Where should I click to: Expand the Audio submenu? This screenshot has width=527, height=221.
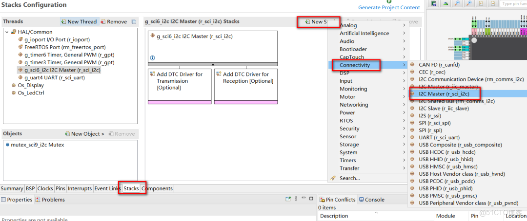pyautogui.click(x=404, y=41)
